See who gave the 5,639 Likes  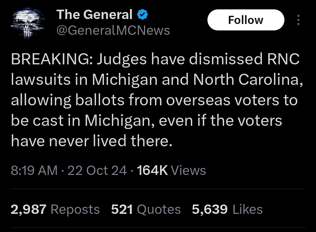click(227, 209)
